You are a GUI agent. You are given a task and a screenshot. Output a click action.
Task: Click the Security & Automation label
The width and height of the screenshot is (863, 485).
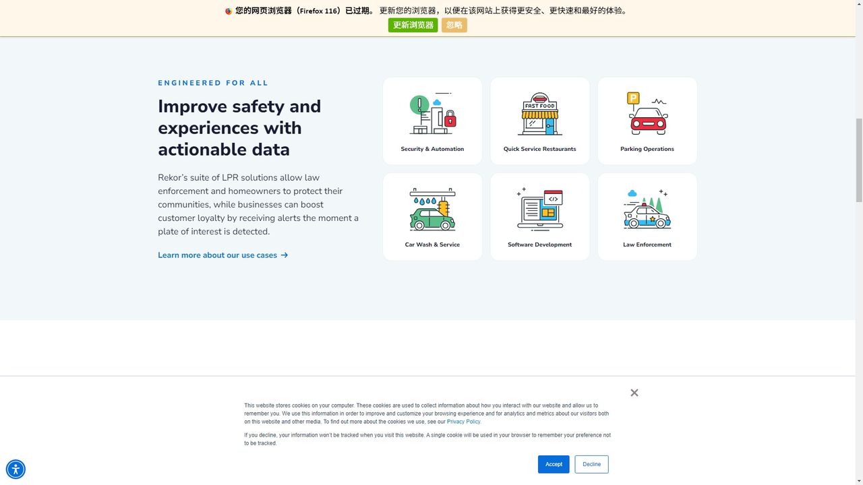(432, 149)
